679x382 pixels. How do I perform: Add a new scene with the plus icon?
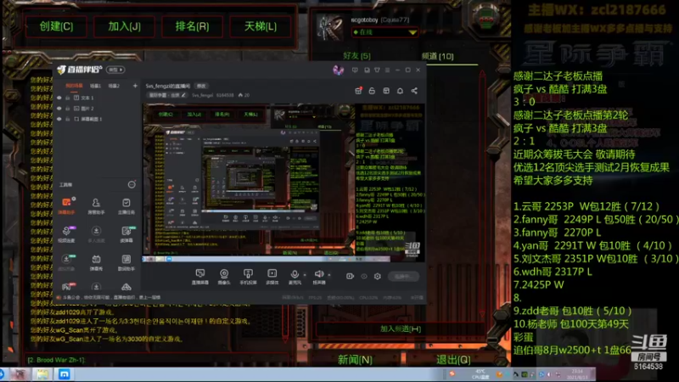[135, 86]
